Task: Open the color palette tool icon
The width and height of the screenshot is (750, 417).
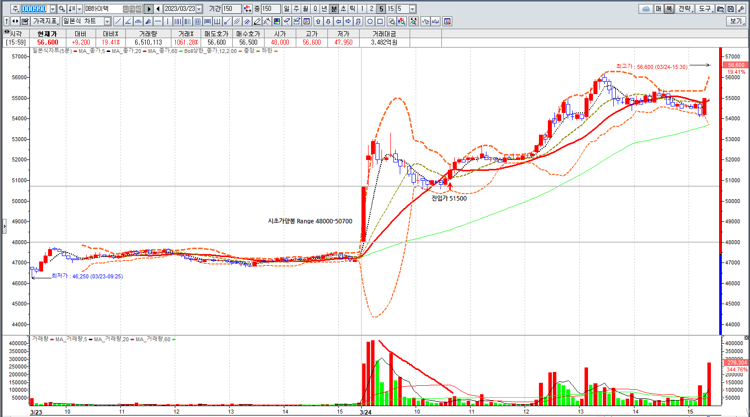Action: click(x=277, y=21)
